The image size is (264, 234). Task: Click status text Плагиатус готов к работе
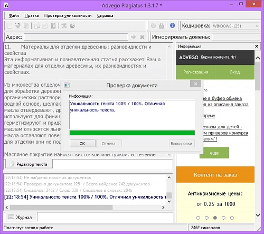pos(28,228)
